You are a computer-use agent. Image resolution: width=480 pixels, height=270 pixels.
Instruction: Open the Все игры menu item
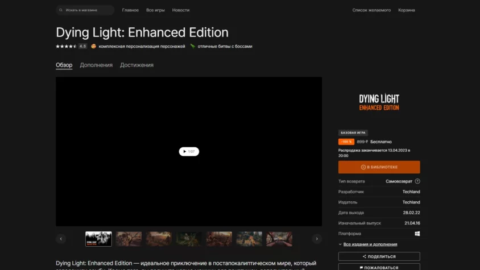[155, 10]
